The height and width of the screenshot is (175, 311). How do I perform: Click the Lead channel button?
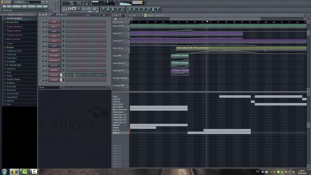pyautogui.click(x=54, y=21)
